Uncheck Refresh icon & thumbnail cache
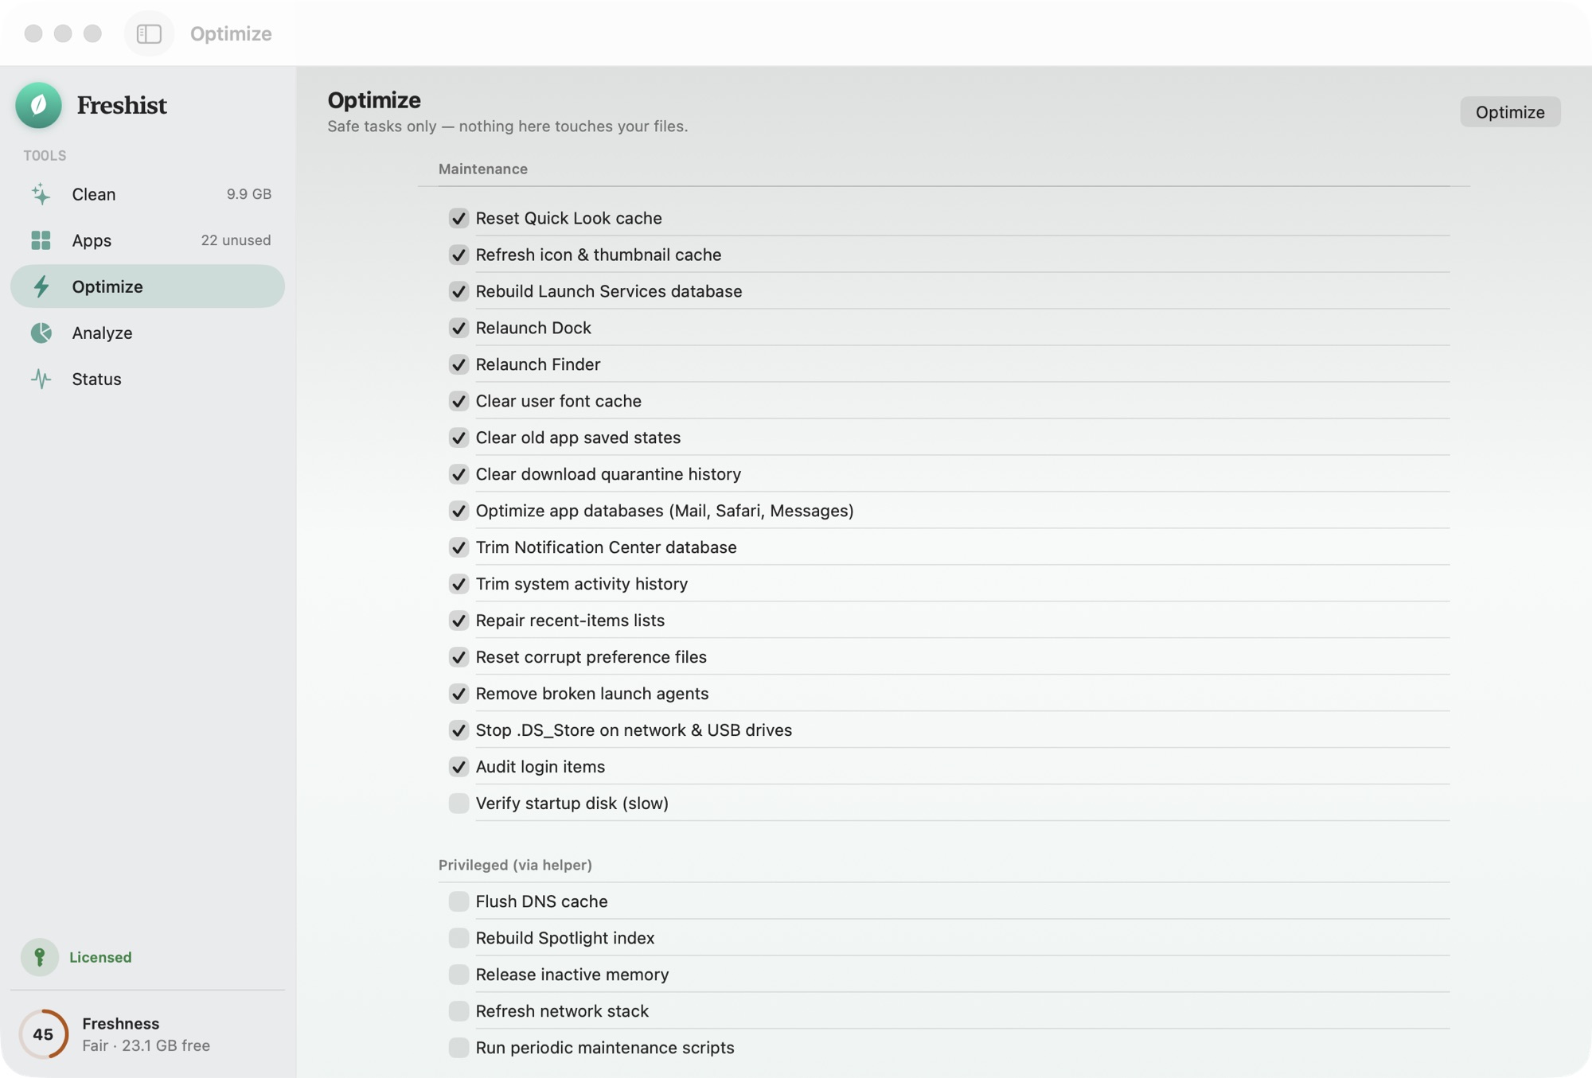This screenshot has height=1078, width=1592. 458,255
